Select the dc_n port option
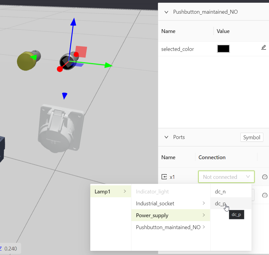This screenshot has height=255, width=269. 231,191
